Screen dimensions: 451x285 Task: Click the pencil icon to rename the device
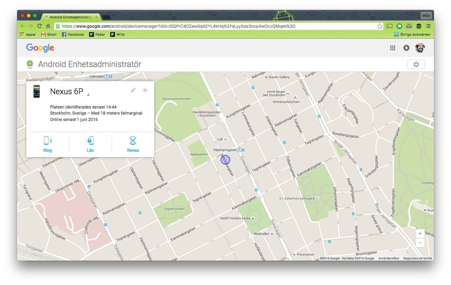point(133,90)
